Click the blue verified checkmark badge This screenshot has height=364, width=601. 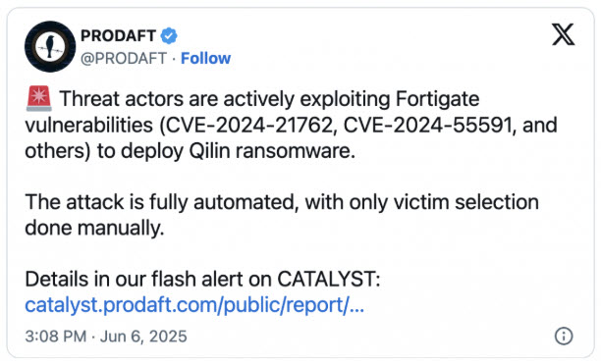pos(169,36)
